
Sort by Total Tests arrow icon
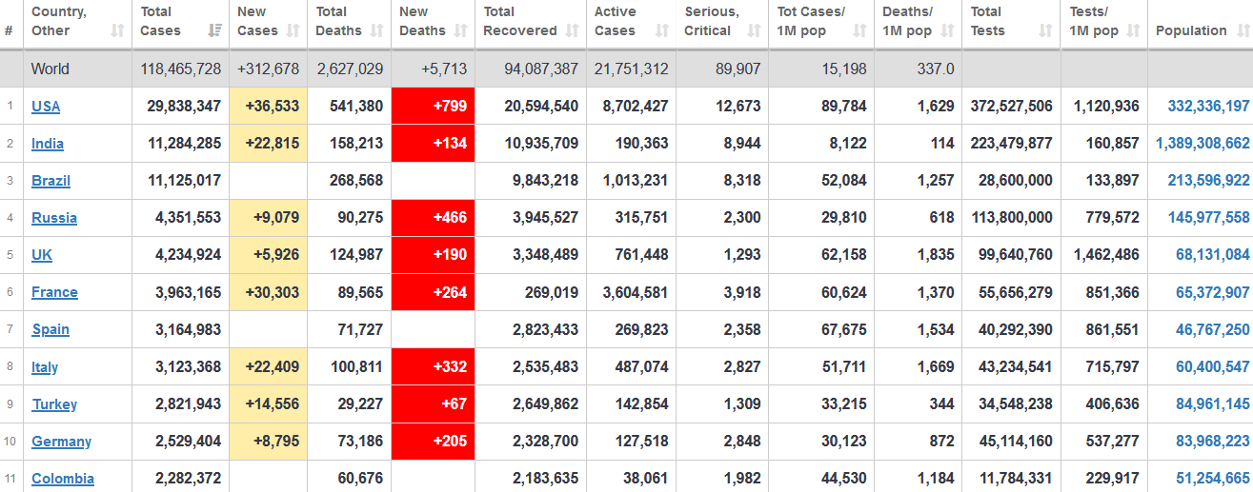pyautogui.click(x=1045, y=30)
